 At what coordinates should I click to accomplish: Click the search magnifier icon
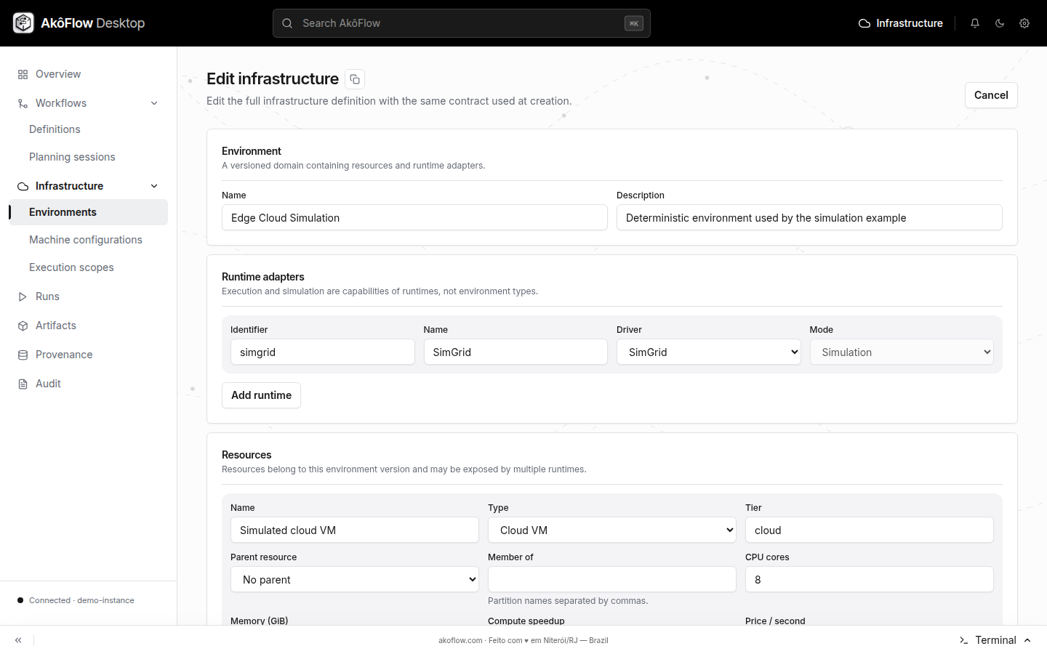point(287,23)
